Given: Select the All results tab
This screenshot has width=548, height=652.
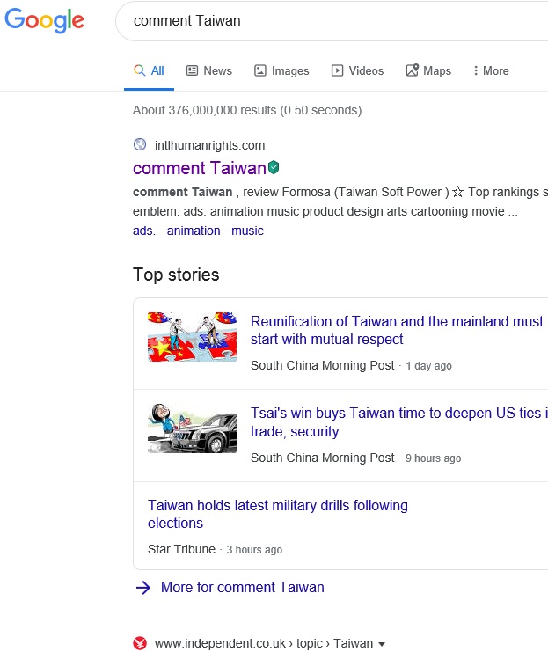Looking at the screenshot, I should [149, 70].
